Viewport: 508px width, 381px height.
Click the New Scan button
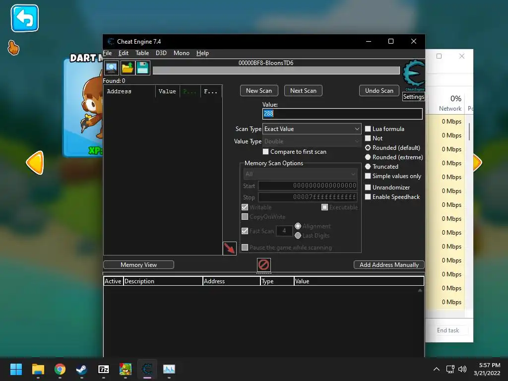click(x=259, y=91)
